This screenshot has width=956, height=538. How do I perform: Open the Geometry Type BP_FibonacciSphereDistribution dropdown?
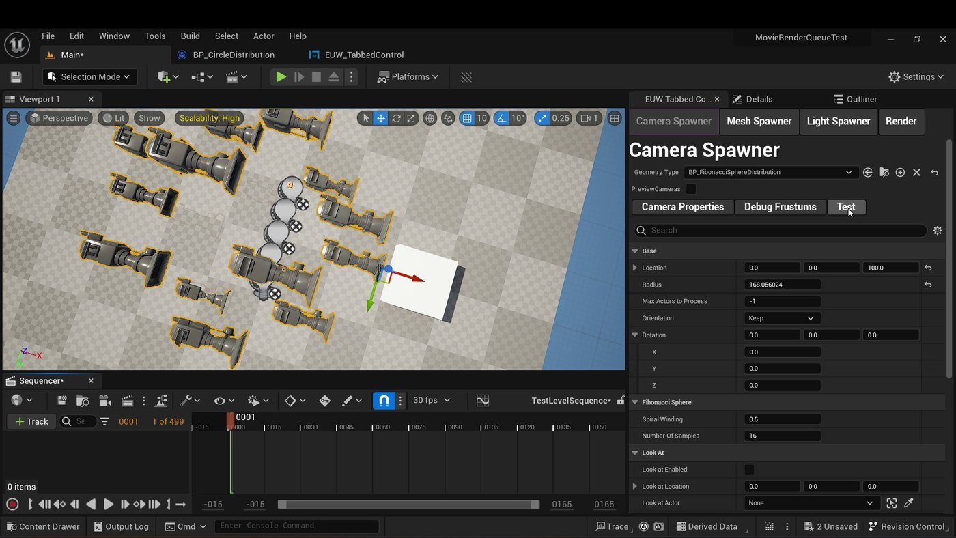coord(770,172)
